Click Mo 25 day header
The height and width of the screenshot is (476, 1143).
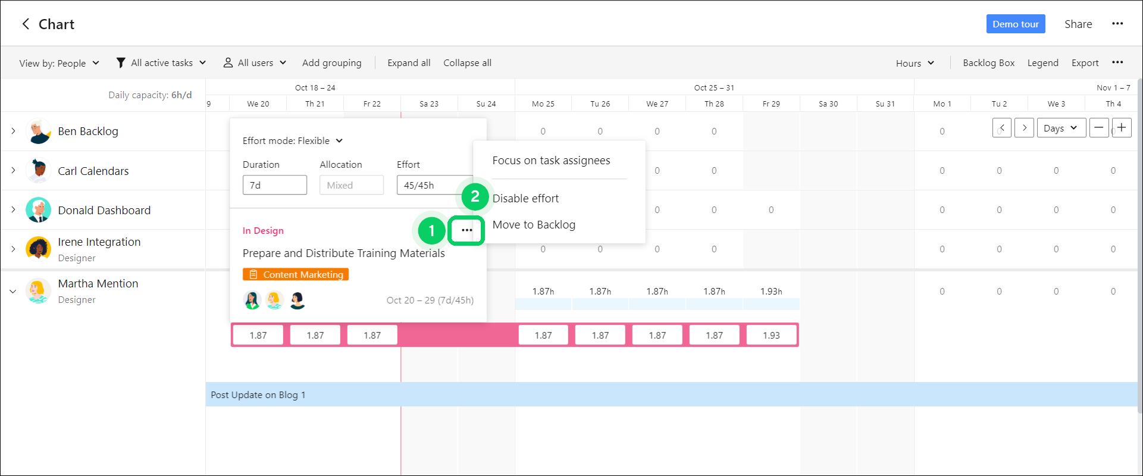(x=543, y=104)
